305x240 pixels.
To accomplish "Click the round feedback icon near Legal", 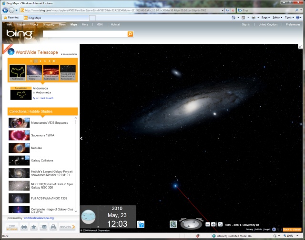I will coord(274,230).
